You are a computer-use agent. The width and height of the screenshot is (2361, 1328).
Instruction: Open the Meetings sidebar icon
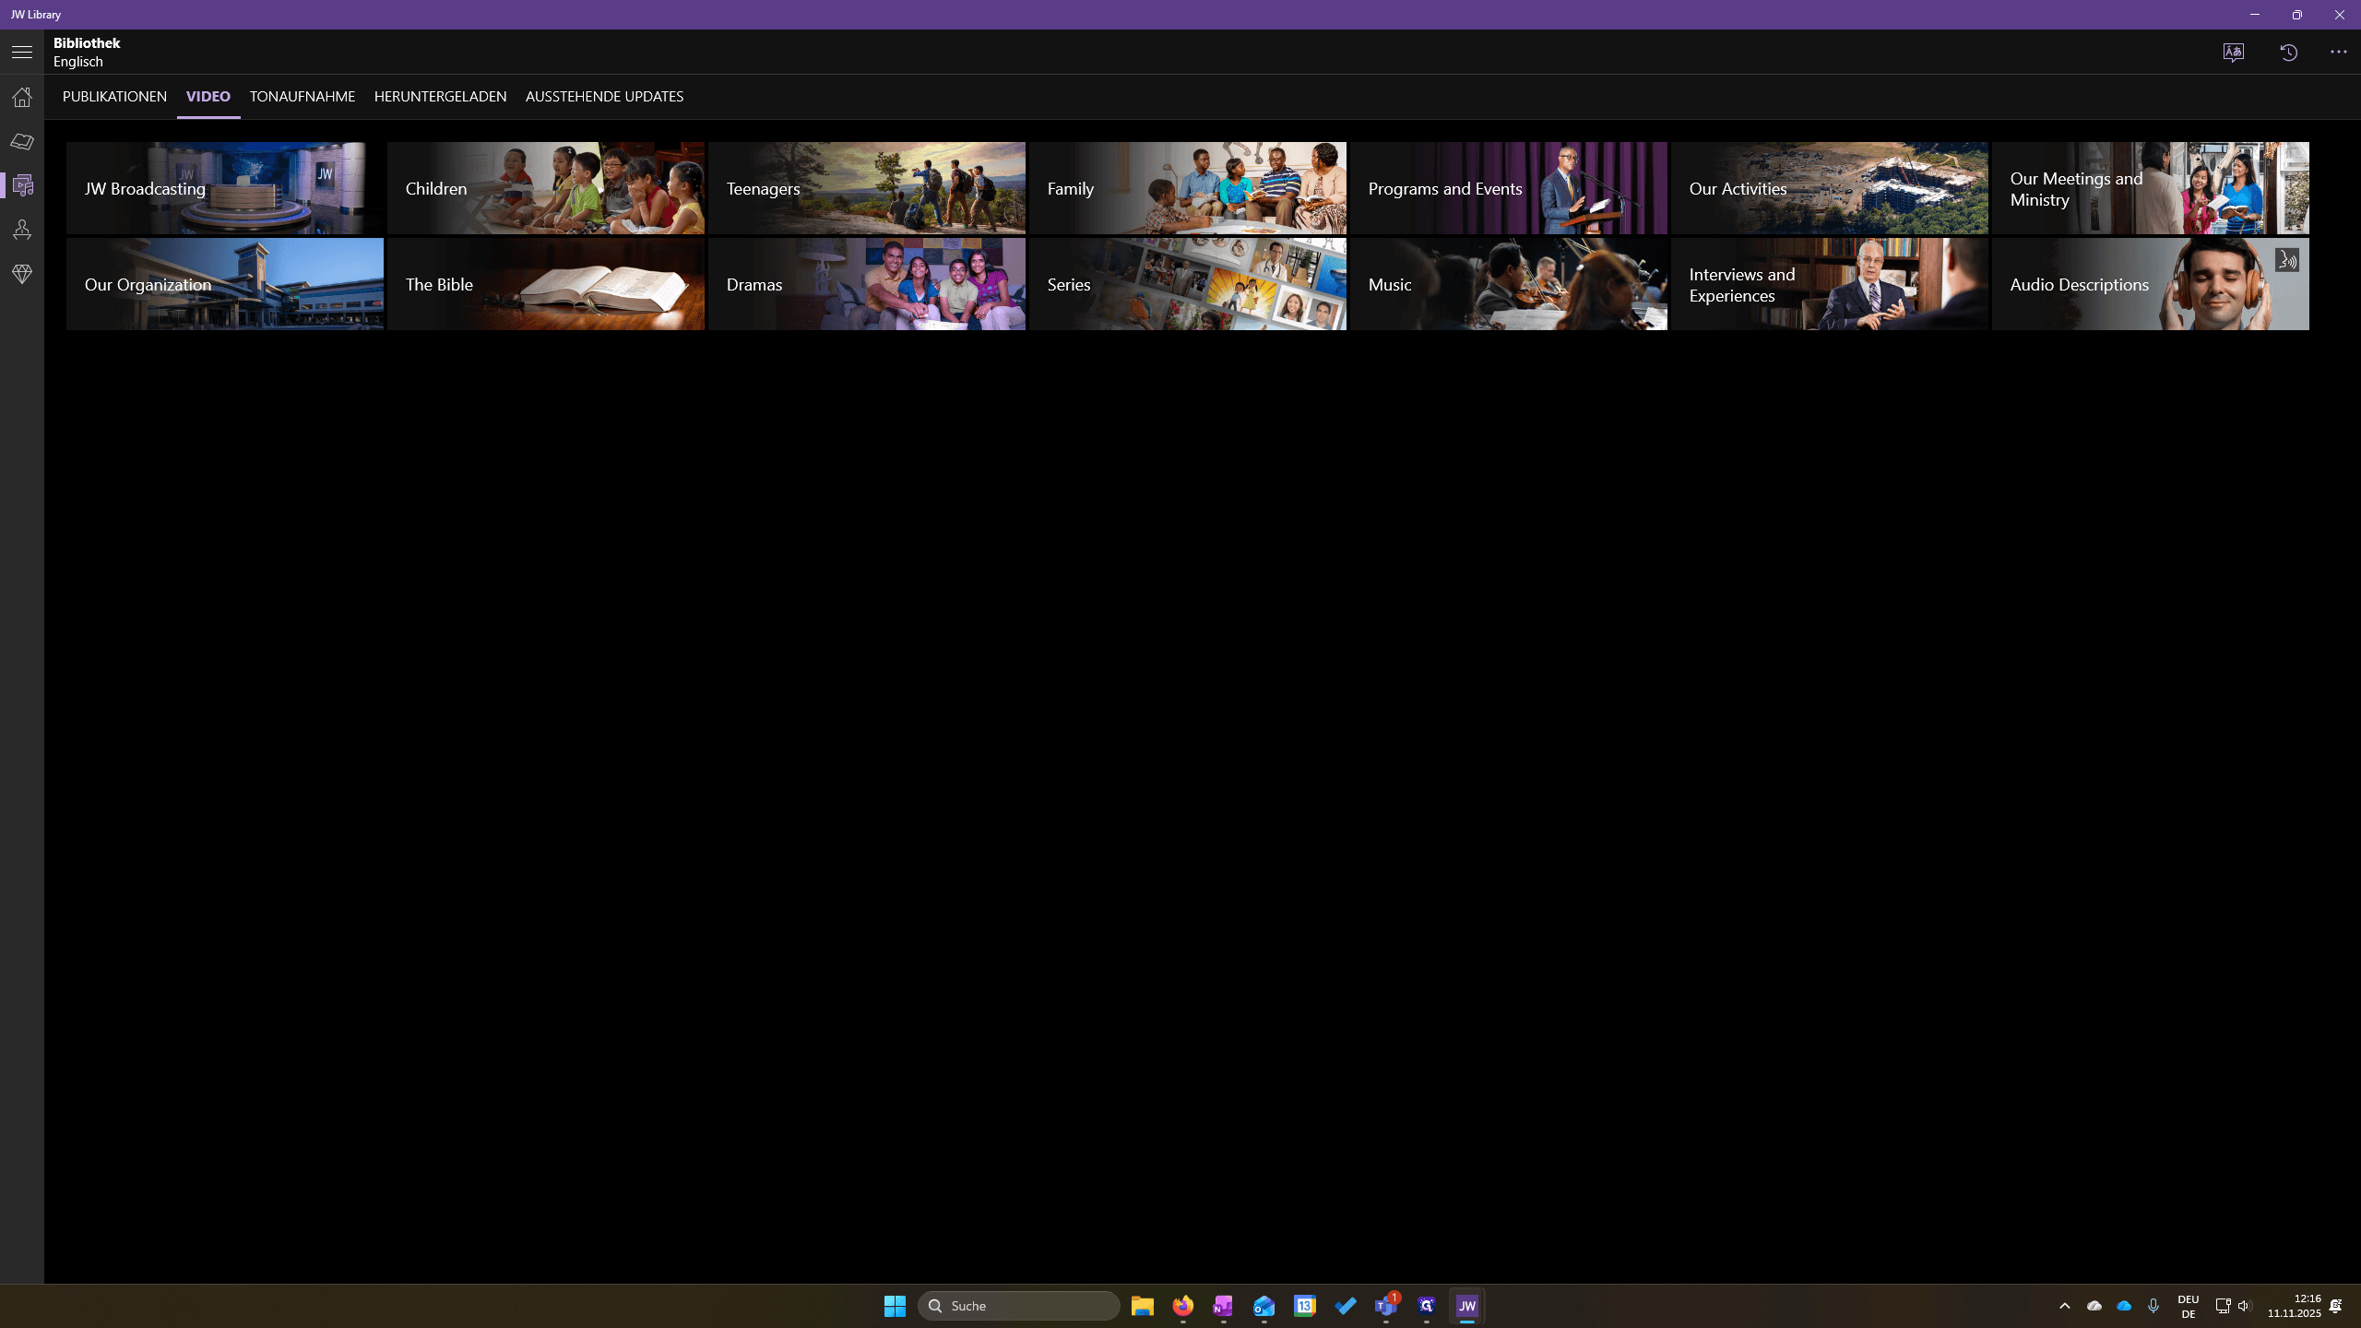tap(22, 230)
